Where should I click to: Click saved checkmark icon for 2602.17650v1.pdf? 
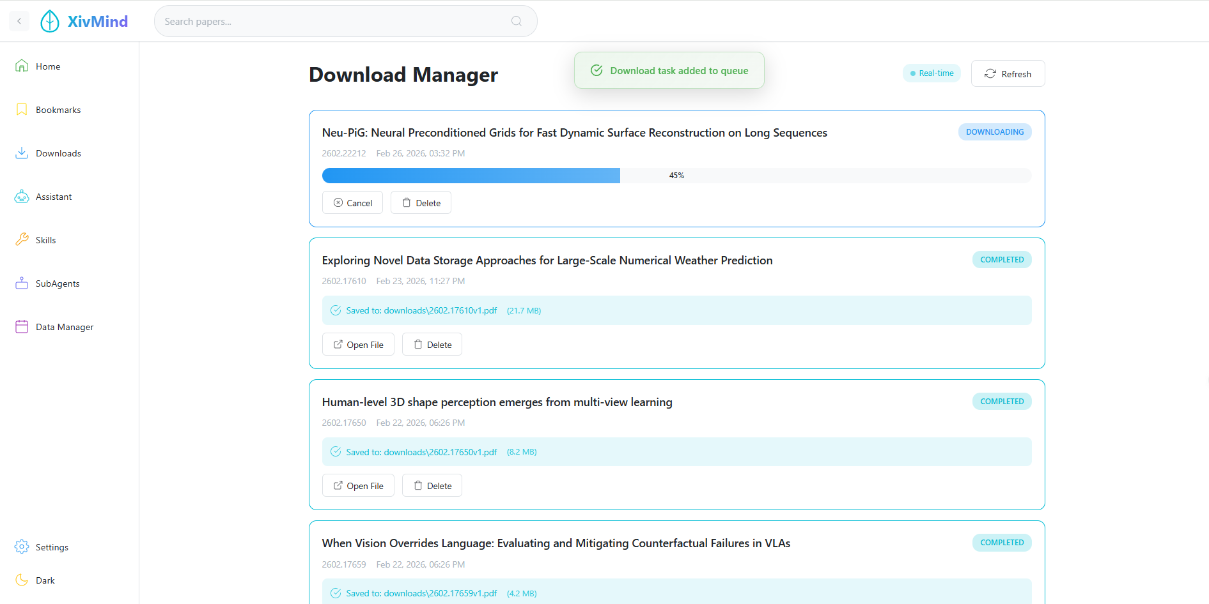pos(336,451)
